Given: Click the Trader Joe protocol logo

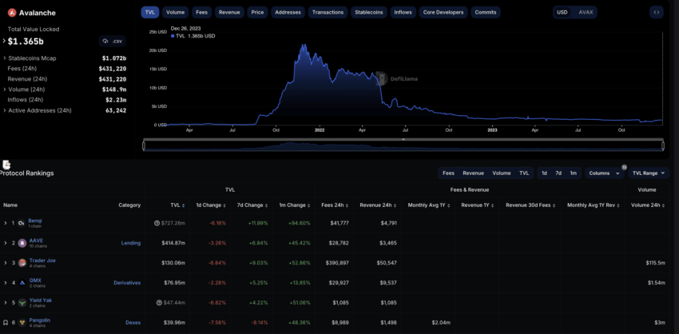Looking at the screenshot, I should click(x=22, y=262).
